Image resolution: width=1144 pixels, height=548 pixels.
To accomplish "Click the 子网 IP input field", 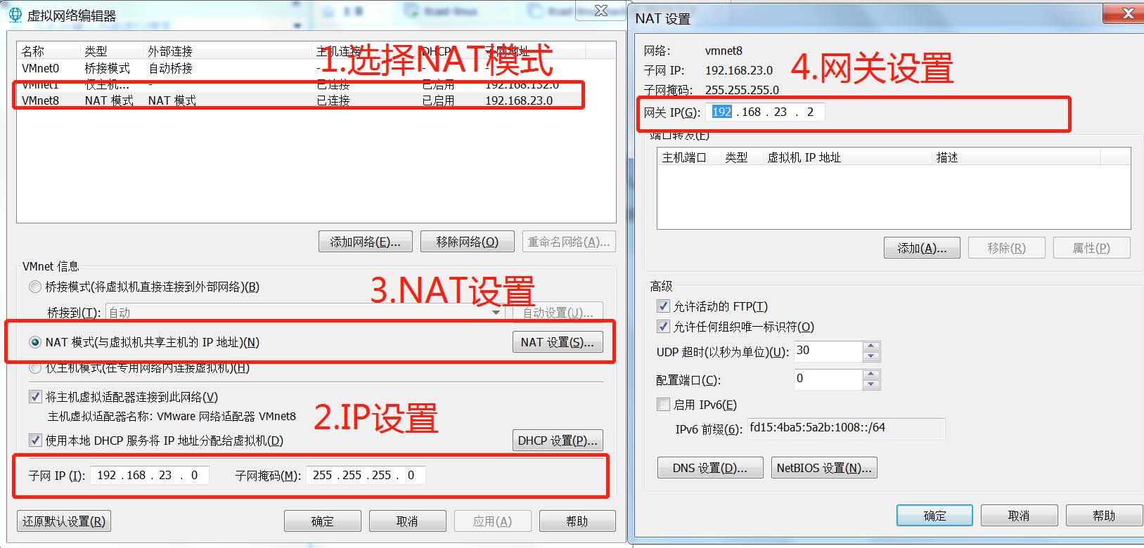I will click(150, 476).
